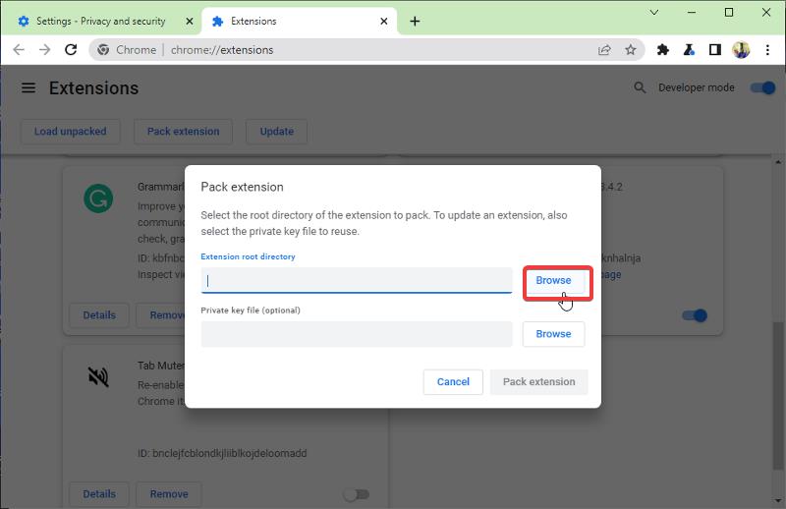Minimize the Chrome window
Screen dimensions: 786x509
(x=692, y=12)
